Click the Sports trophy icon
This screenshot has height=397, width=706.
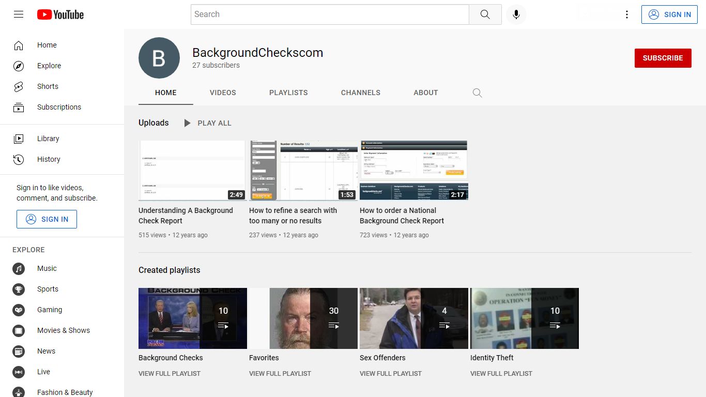click(19, 289)
